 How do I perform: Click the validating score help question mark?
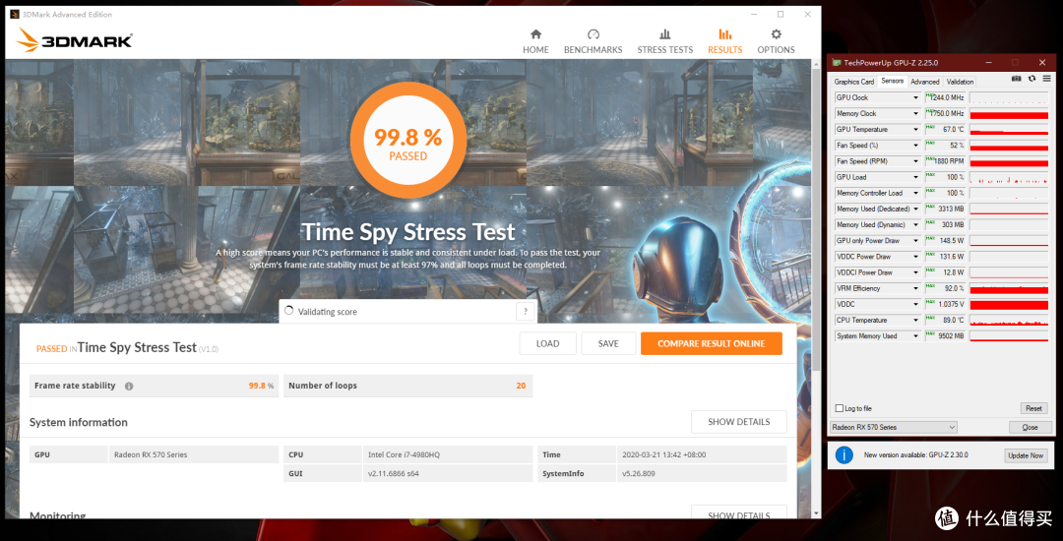tap(526, 312)
